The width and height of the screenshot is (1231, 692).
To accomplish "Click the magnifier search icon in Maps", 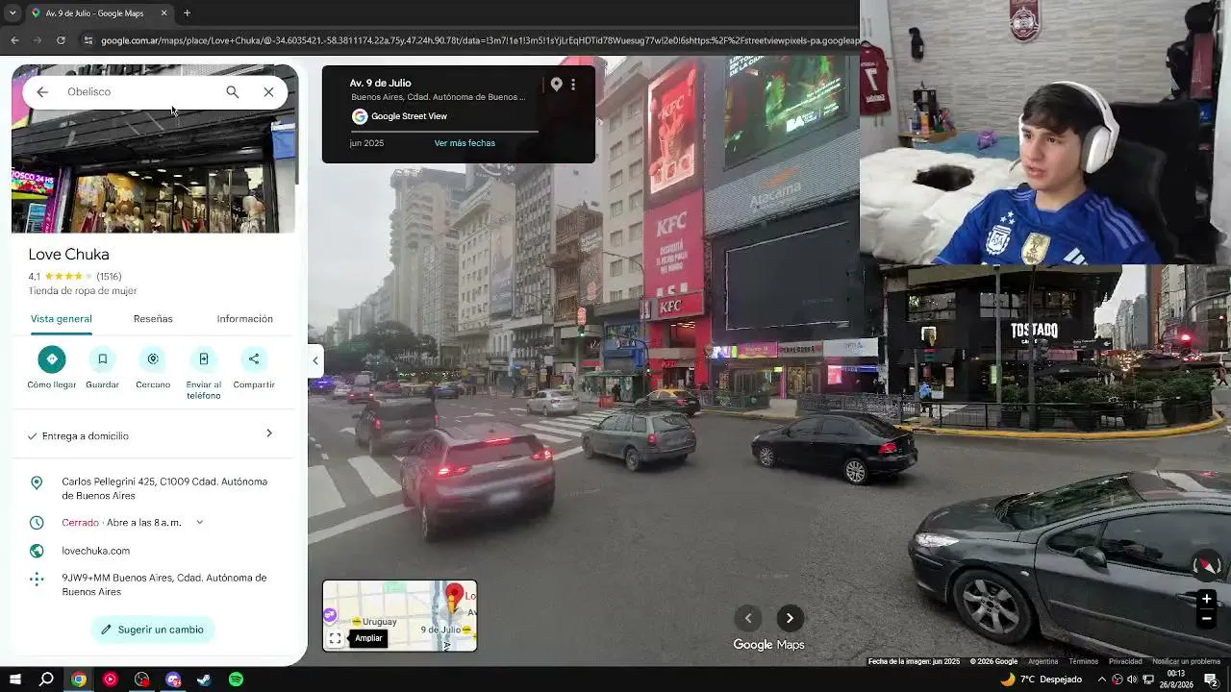I will (x=232, y=92).
